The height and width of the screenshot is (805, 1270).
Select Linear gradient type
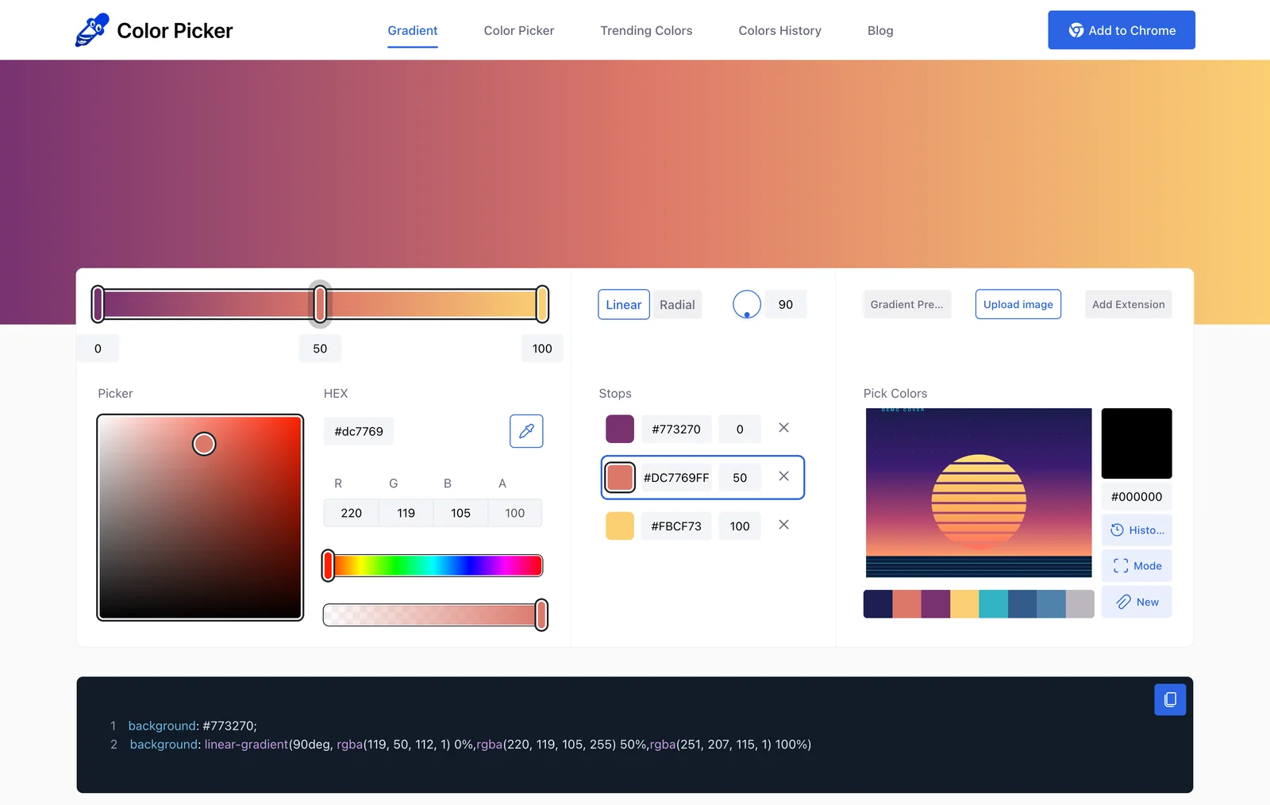(x=624, y=305)
